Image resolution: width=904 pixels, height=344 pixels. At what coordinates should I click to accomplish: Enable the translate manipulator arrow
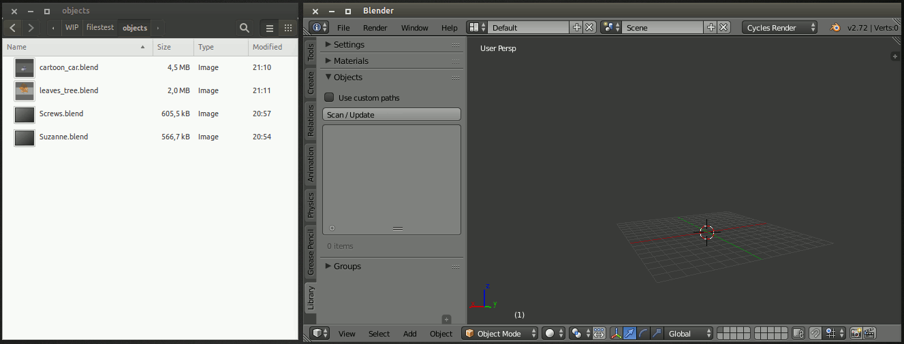click(x=629, y=333)
